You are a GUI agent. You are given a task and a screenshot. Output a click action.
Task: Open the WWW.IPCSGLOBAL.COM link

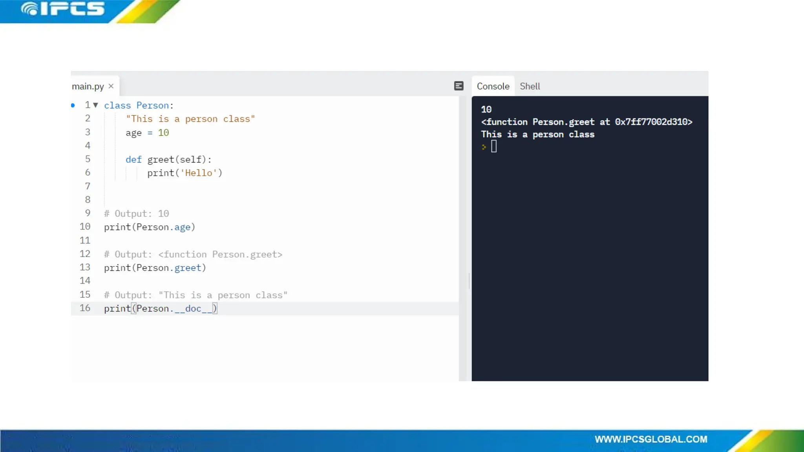[x=651, y=439]
